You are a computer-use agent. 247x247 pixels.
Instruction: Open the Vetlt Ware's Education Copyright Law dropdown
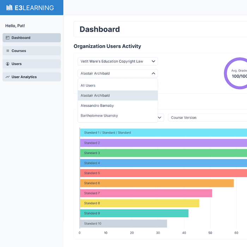pyautogui.click(x=118, y=61)
